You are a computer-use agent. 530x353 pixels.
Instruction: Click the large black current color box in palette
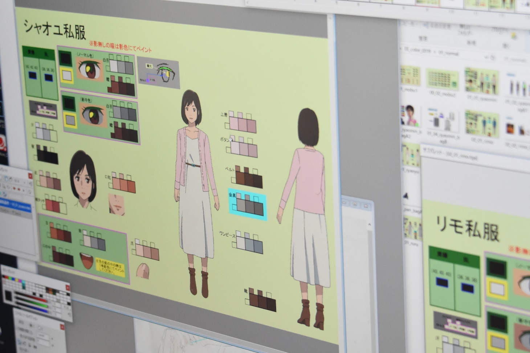(9, 297)
